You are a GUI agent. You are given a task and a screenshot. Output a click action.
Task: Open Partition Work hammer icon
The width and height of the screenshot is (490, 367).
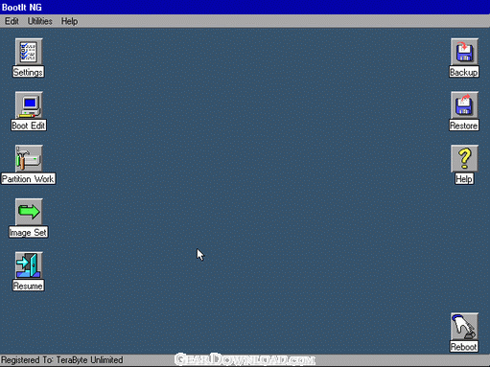[29, 158]
